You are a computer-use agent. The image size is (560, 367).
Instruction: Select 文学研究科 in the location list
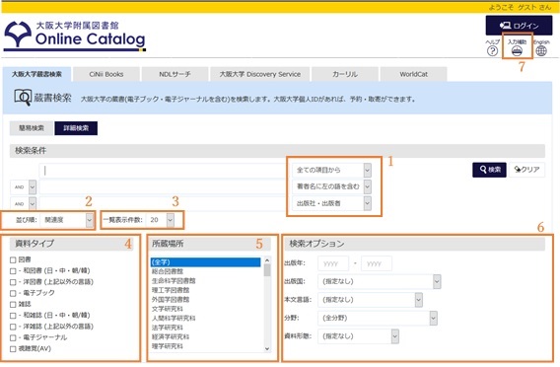(205, 309)
